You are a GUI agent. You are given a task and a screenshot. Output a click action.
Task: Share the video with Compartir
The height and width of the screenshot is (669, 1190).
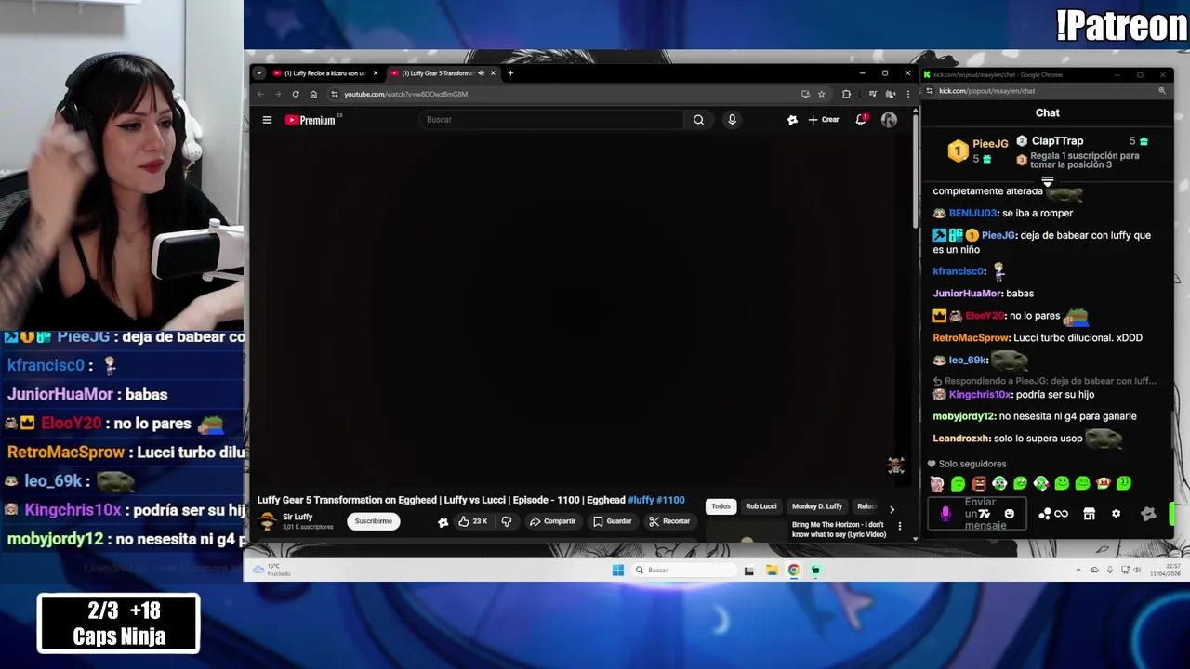[x=553, y=521]
